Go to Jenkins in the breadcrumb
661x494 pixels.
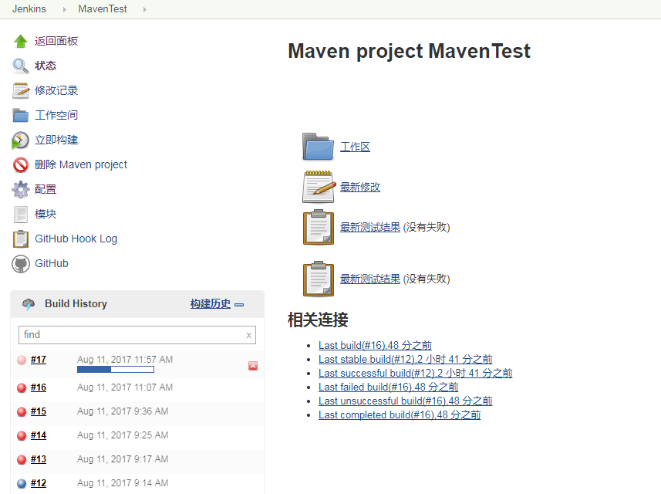[29, 8]
